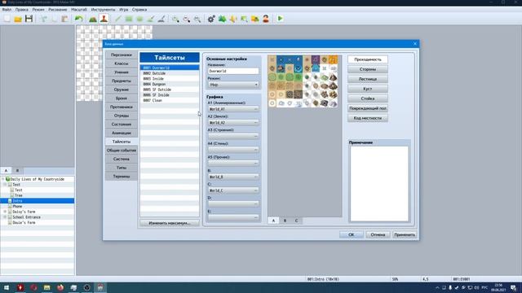Open the A3 (Строения) graphic selector
The image size is (522, 293).
(x=233, y=136)
